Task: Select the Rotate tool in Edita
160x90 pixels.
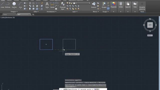Action: tap(33, 3)
